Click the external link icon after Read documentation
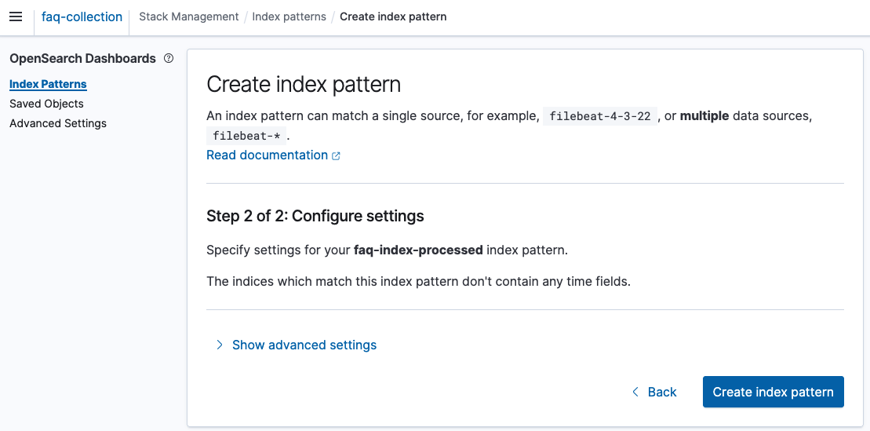This screenshot has width=870, height=431. click(336, 155)
